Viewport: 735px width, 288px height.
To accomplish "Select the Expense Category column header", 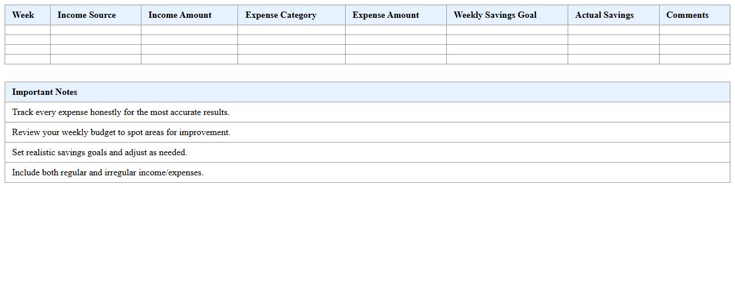I will coord(281,15).
